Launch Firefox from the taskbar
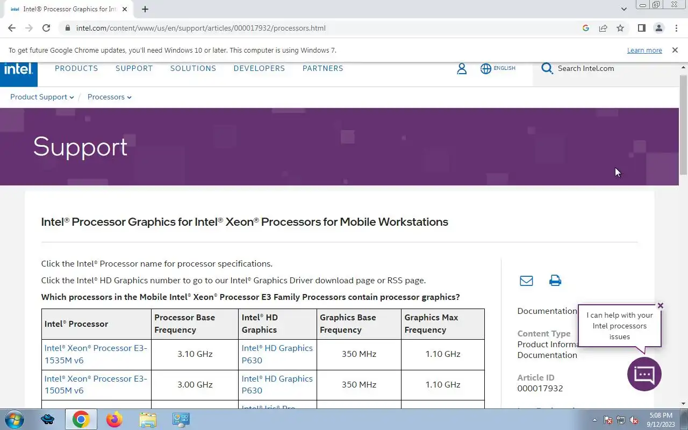Screen dimensions: 688x430 click(x=114, y=420)
